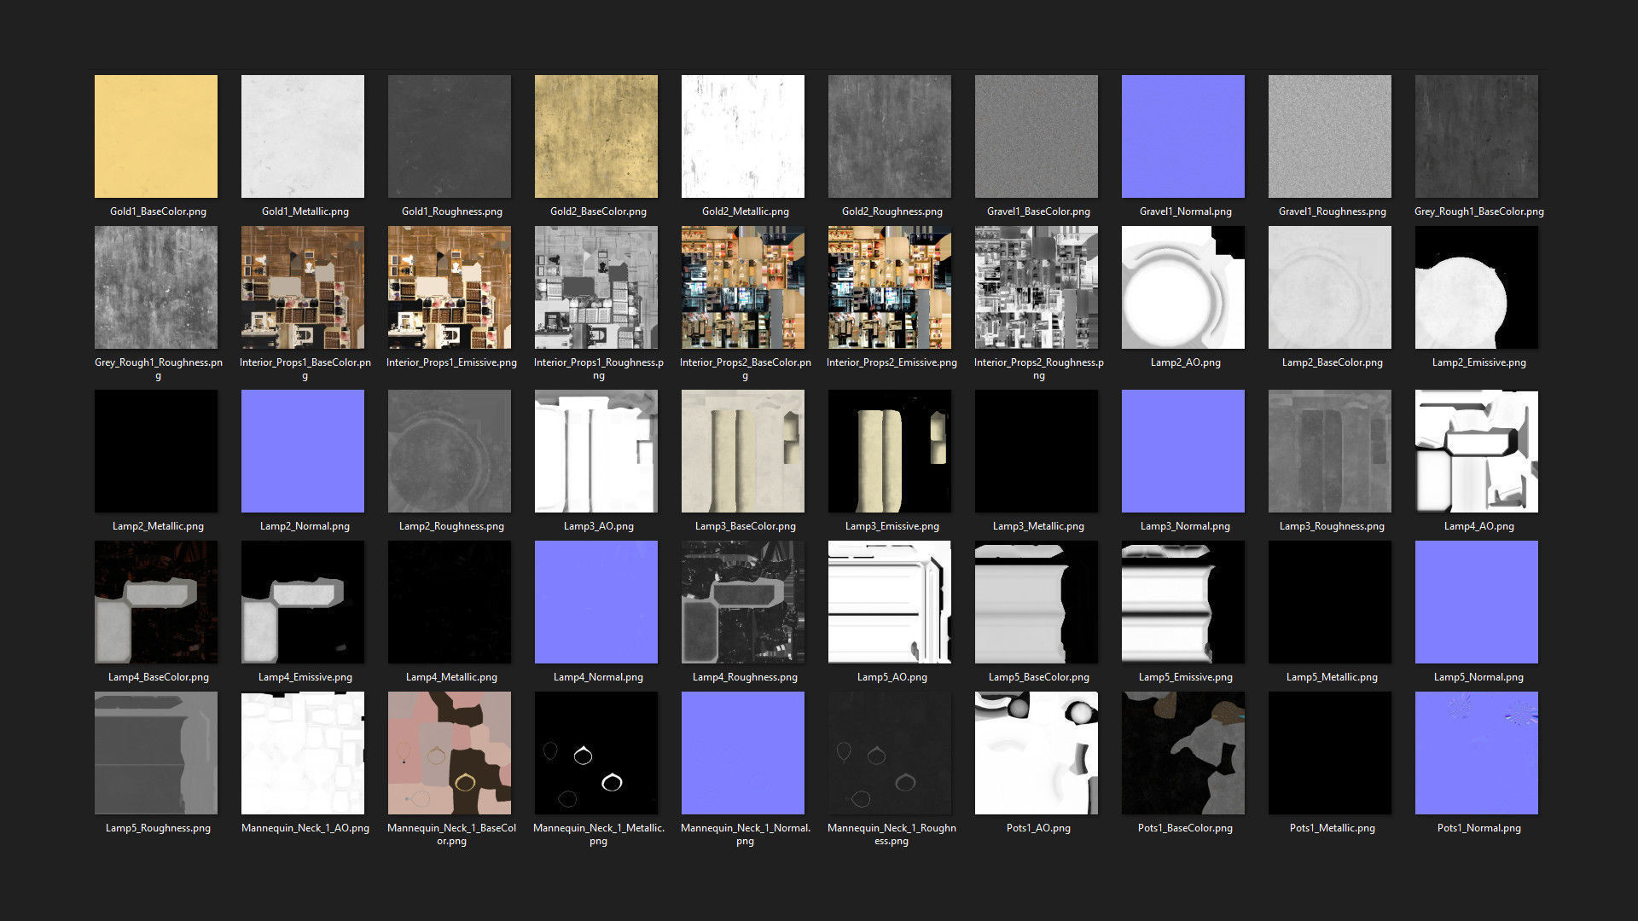1638x921 pixels.
Task: Select Lamp3_Emissive.png thumbnail
Action: 890,451
